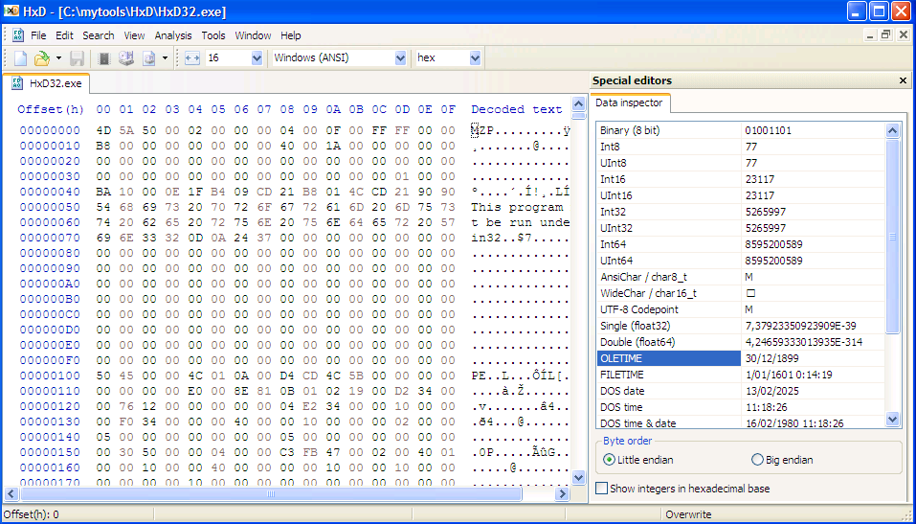Click bytes-per-row width arrows icon
The width and height of the screenshot is (916, 524).
(192, 57)
